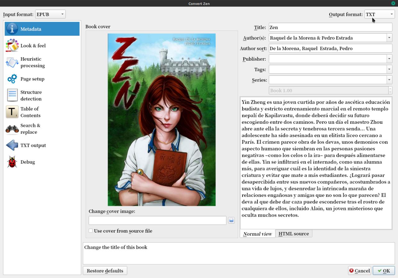This screenshot has width=398, height=278.
Task: Click the Page setup gears icon
Action: (12, 79)
